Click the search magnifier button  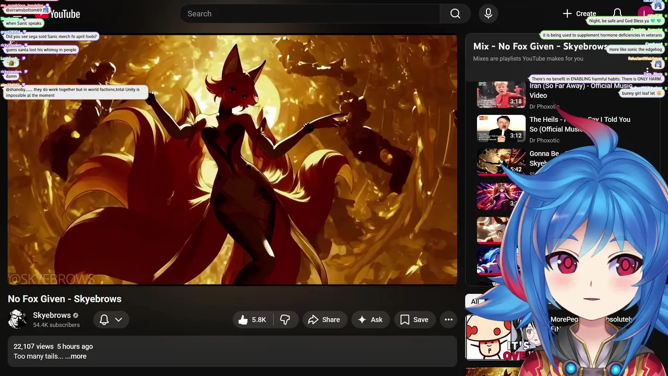click(x=455, y=14)
